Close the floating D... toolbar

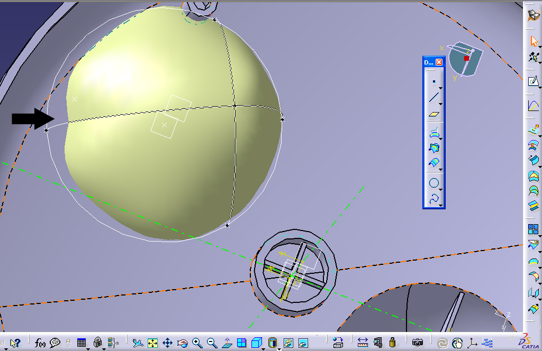[439, 62]
